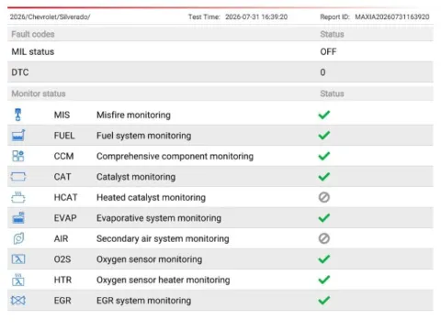Click the Heated catalyst monitoring icon
This screenshot has width=441, height=330.
pyautogui.click(x=18, y=197)
